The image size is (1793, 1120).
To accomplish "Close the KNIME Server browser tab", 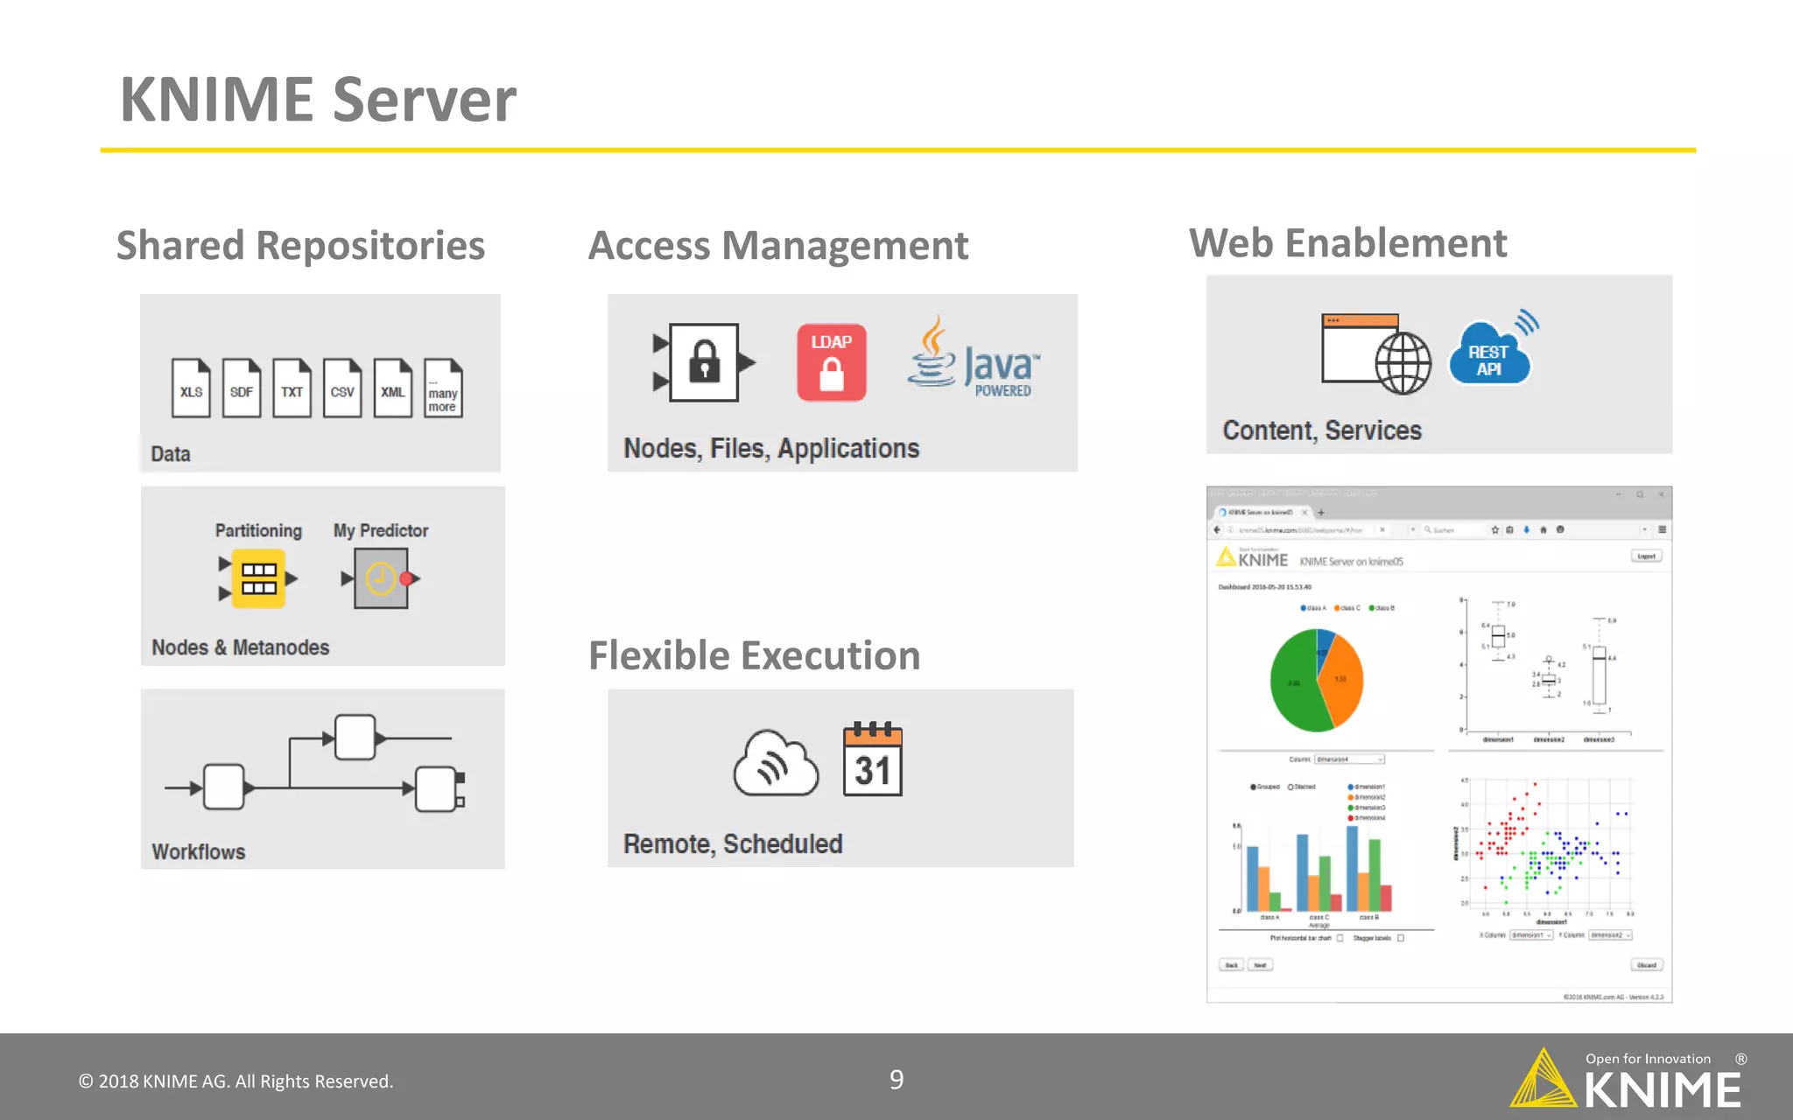I will pyautogui.click(x=1304, y=513).
